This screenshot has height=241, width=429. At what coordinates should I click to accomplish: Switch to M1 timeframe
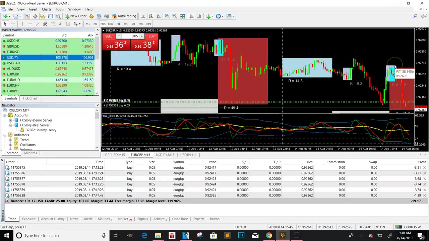pyautogui.click(x=88, y=24)
